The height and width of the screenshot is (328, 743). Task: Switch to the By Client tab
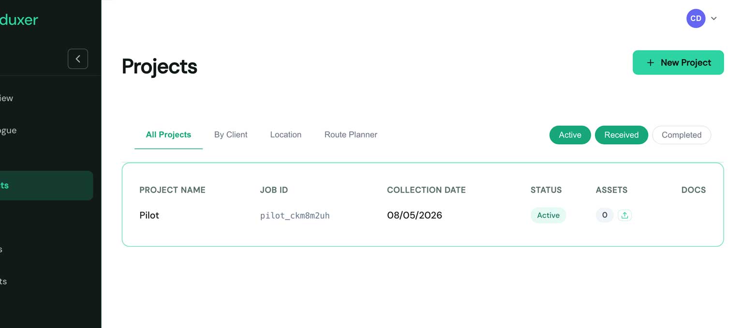[x=231, y=135]
